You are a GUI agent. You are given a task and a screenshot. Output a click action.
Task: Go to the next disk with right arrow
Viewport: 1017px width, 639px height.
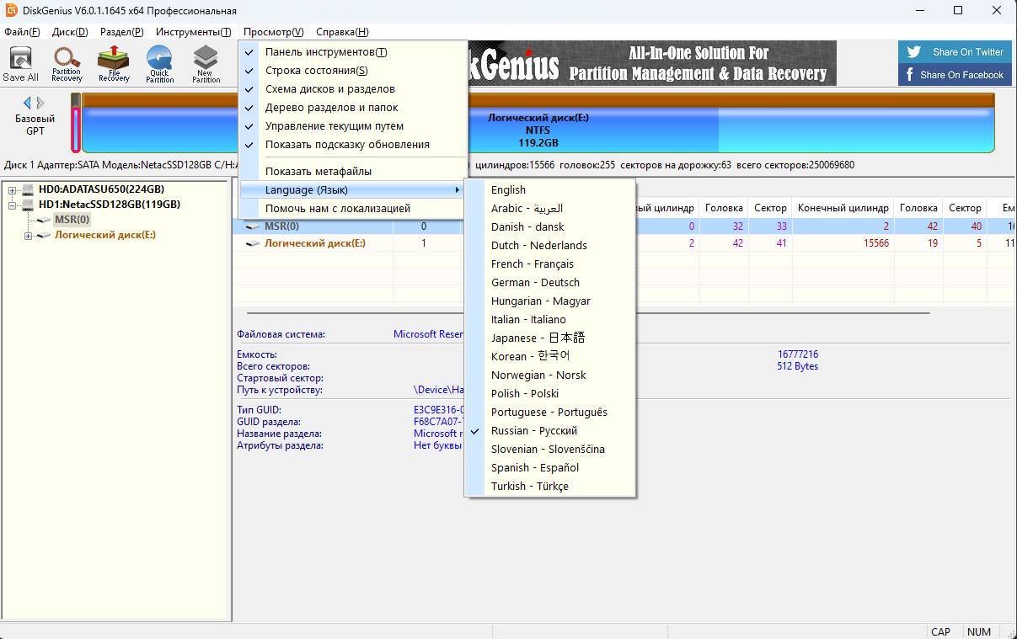pos(40,103)
